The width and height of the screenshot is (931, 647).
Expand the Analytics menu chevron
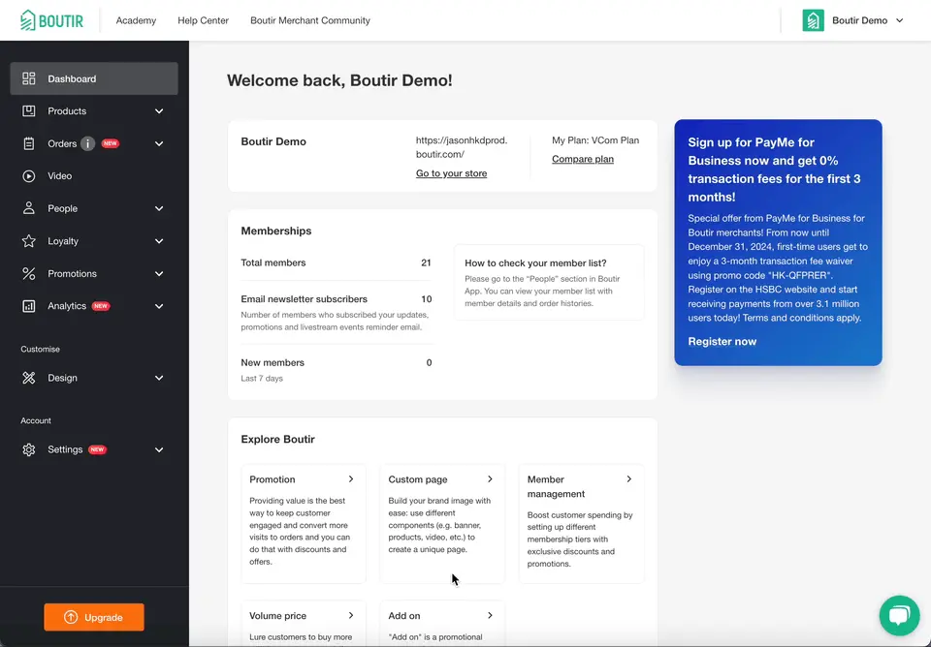pos(159,306)
